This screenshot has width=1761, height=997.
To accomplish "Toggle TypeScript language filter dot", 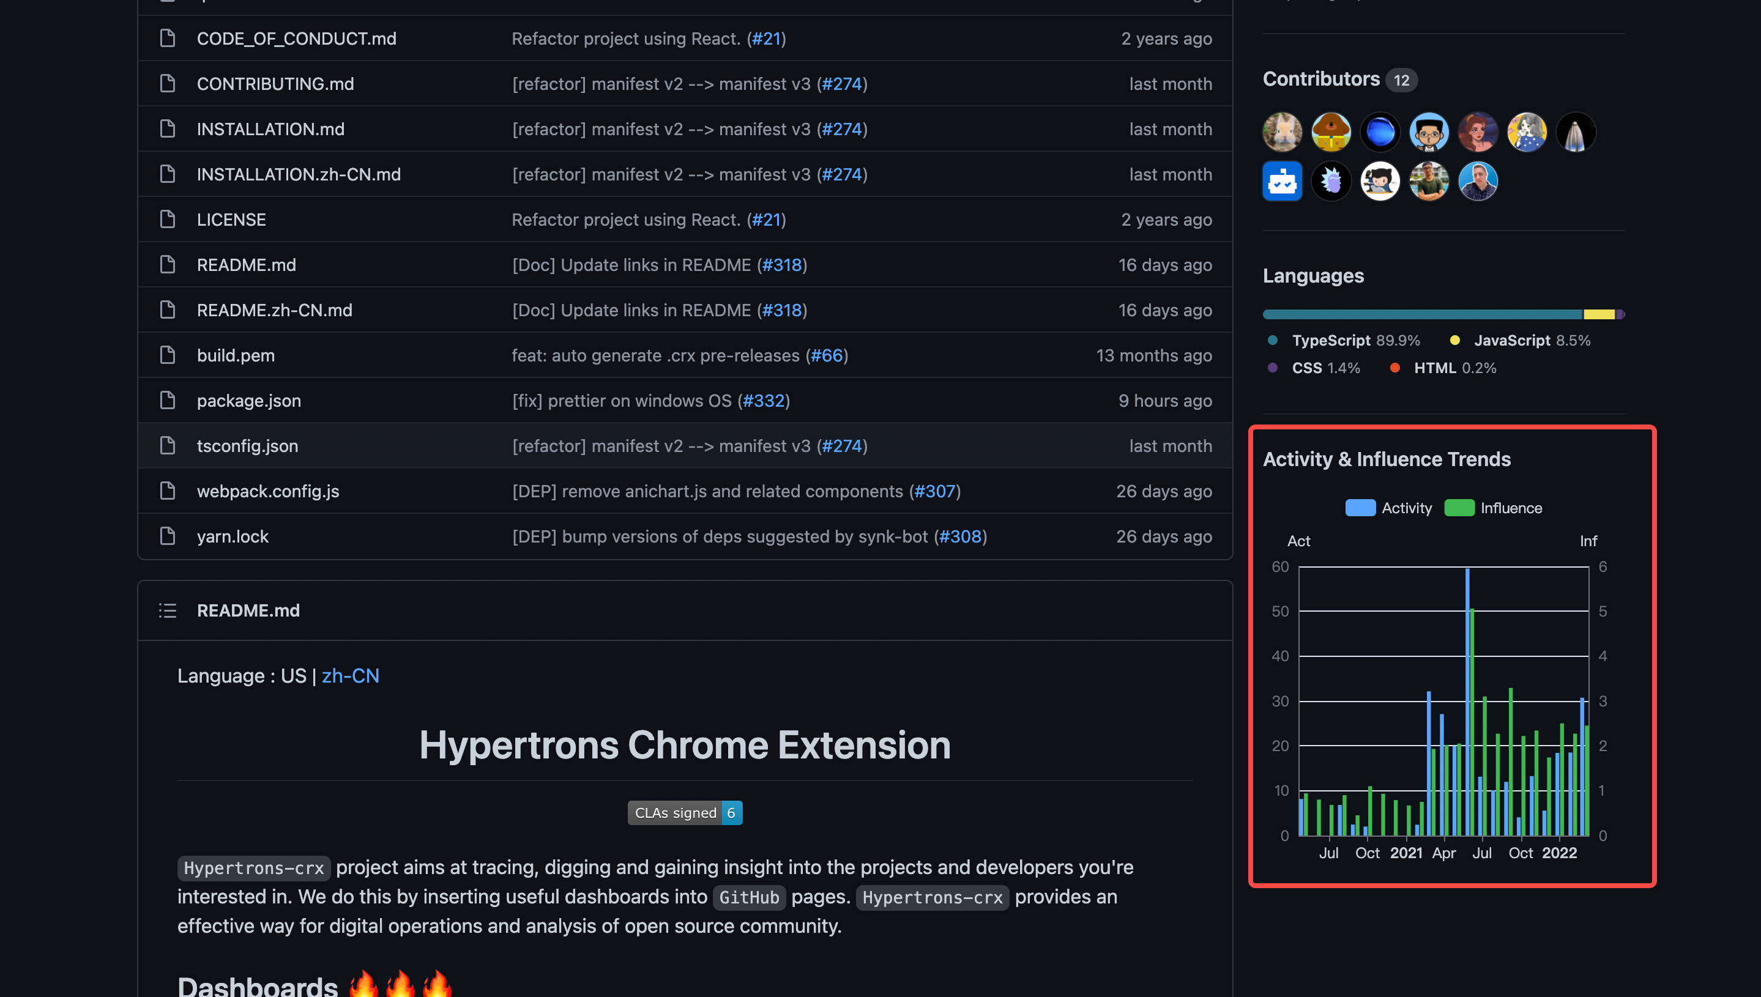I will (1273, 339).
